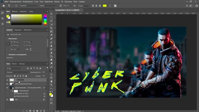
Task: Select the Paint Bucket tool
Action: (51, 56)
